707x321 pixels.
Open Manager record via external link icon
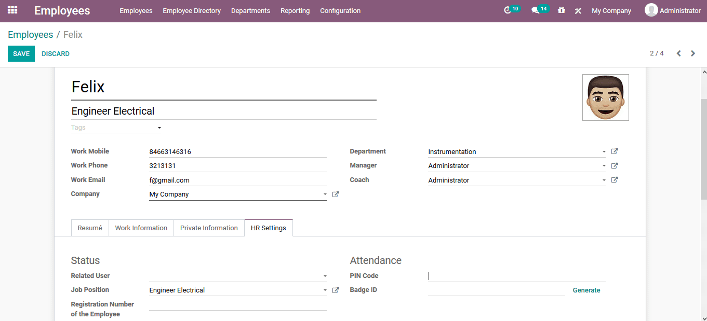[x=614, y=165]
